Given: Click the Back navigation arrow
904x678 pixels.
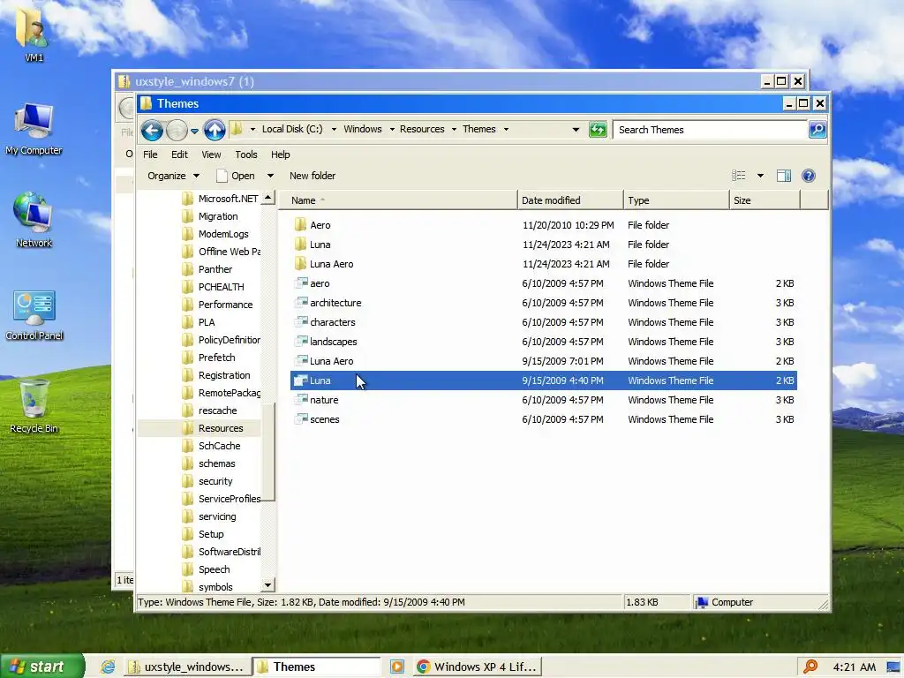Looking at the screenshot, I should point(152,131).
